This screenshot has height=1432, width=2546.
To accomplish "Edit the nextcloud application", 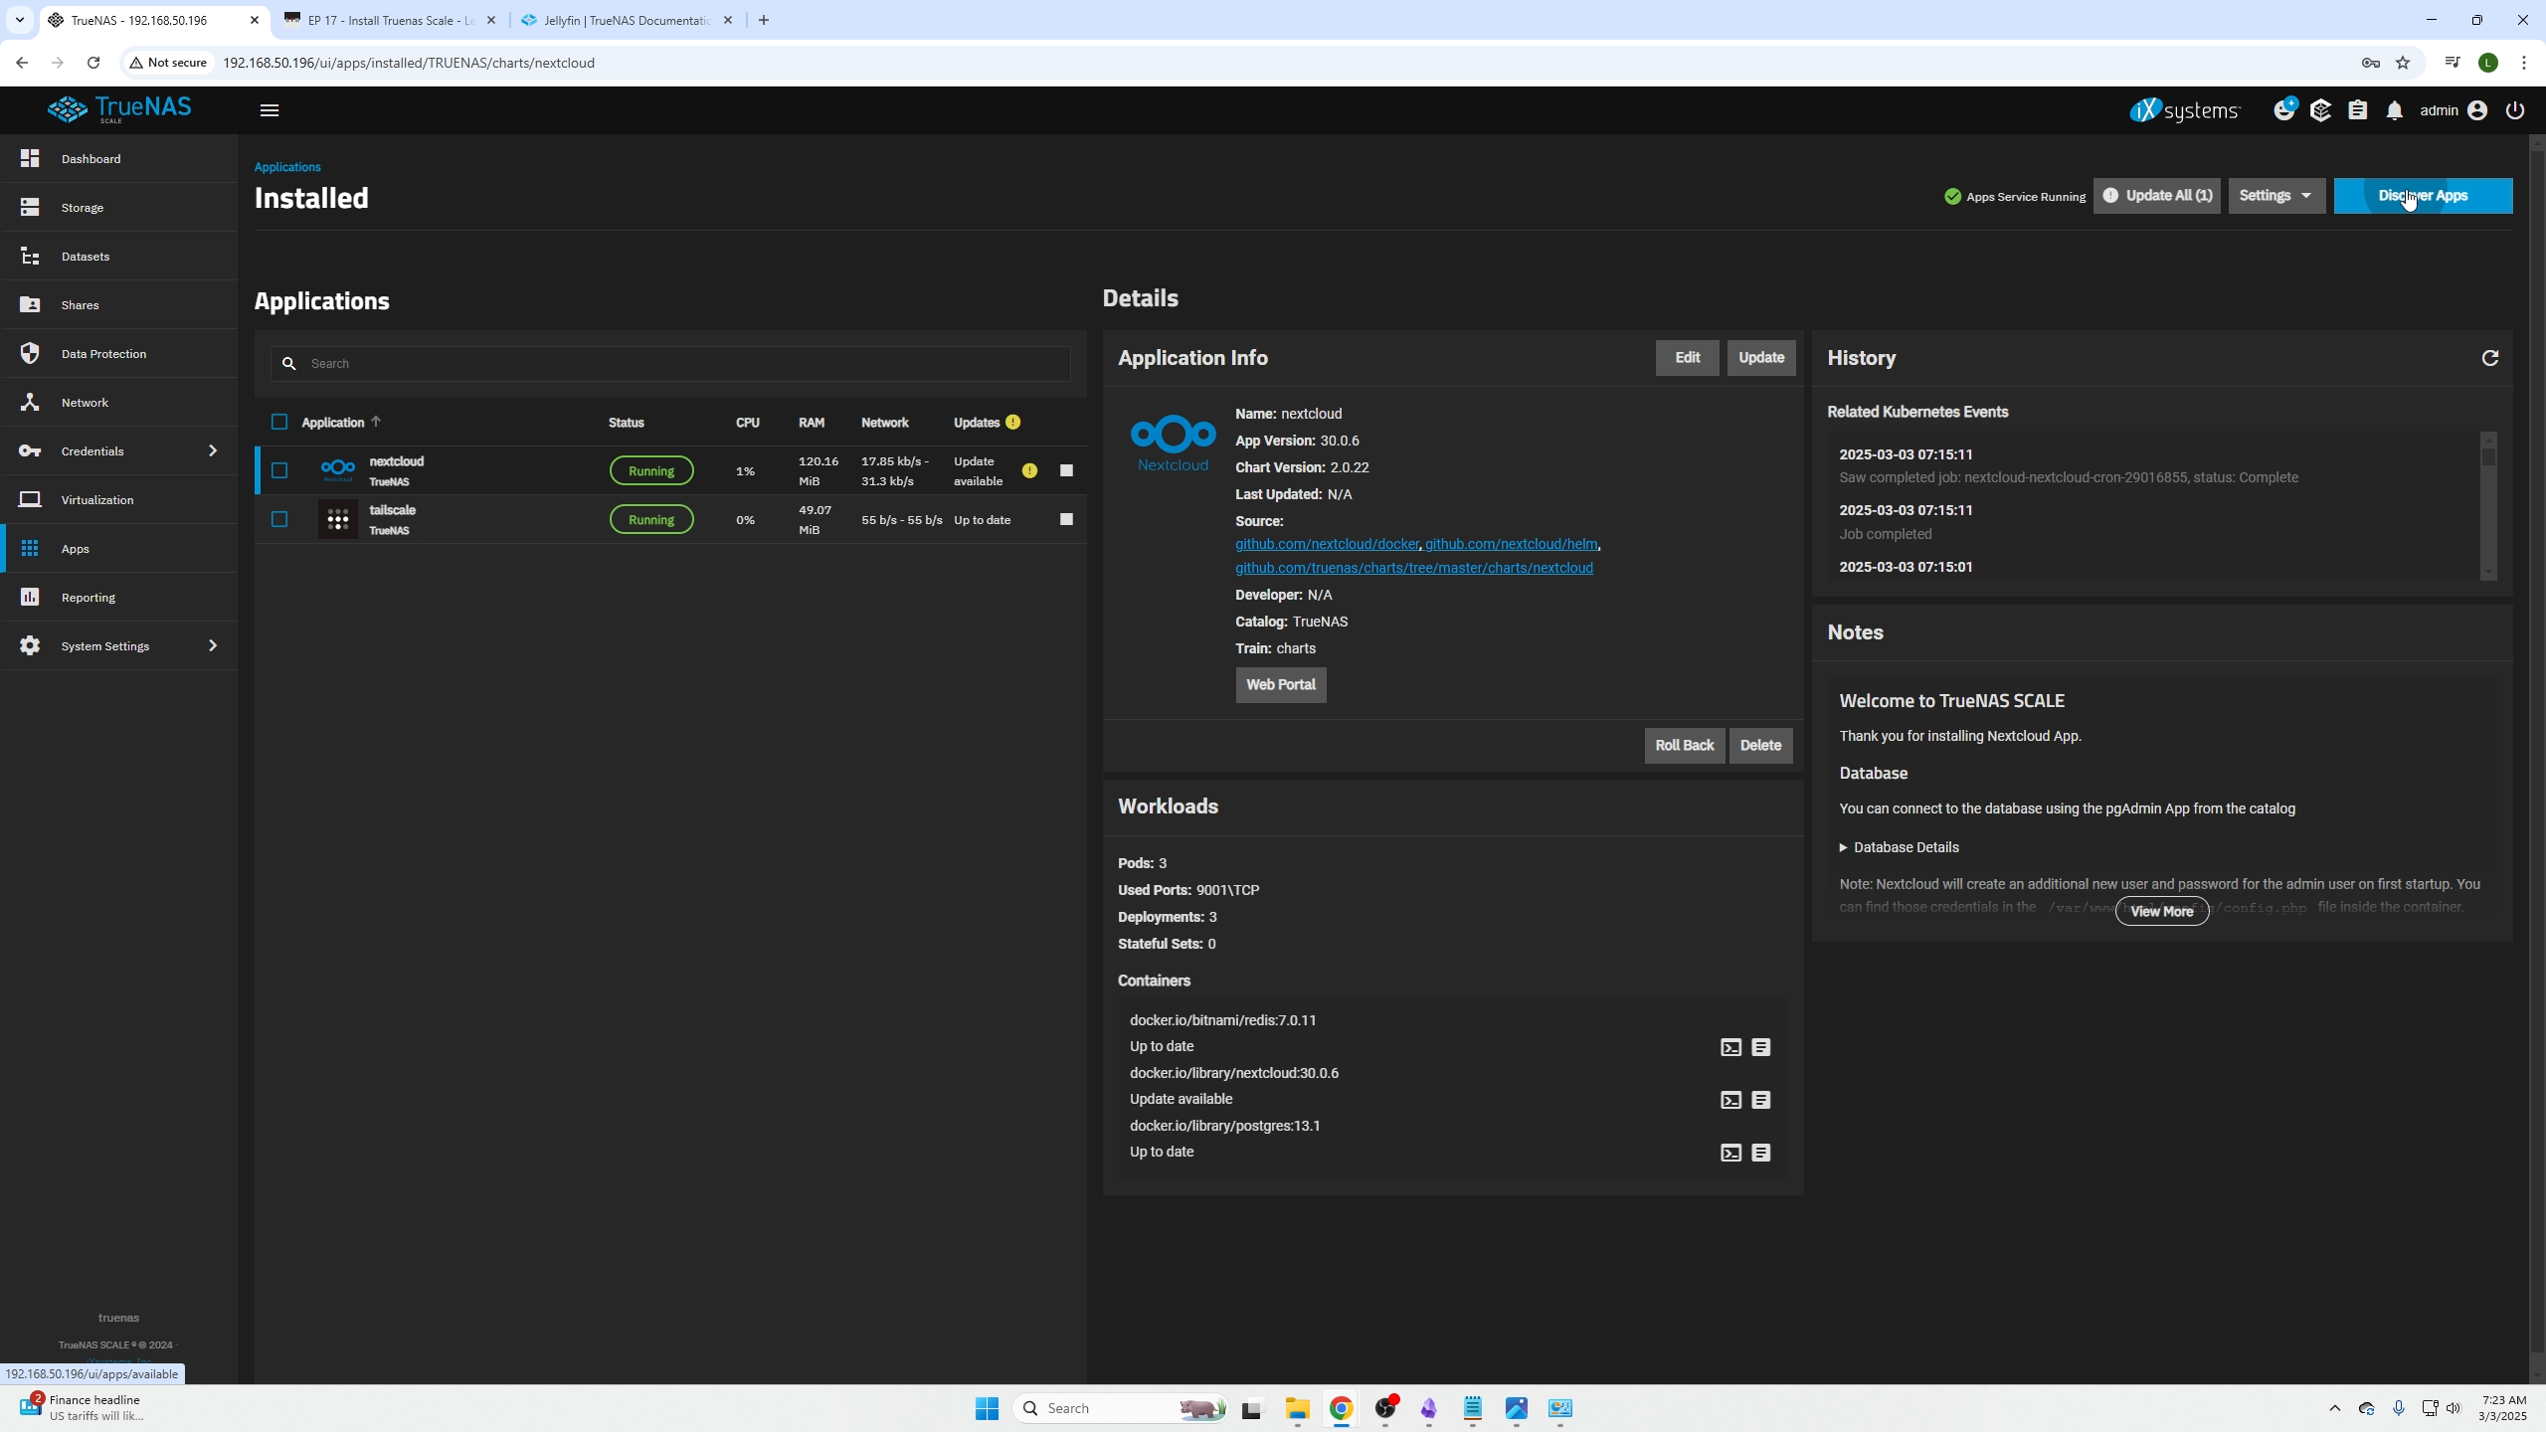I will tap(1687, 358).
